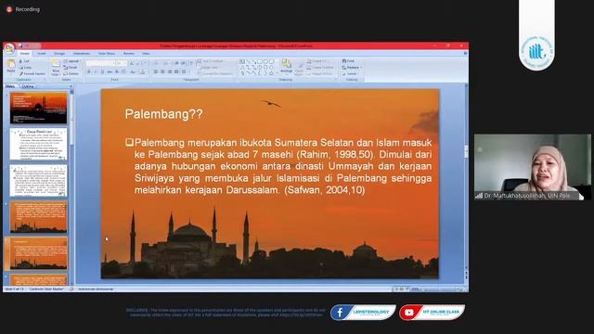The height and width of the screenshot is (334, 594).
Task: Select the third white text slide thumbnail
Action: click(38, 181)
